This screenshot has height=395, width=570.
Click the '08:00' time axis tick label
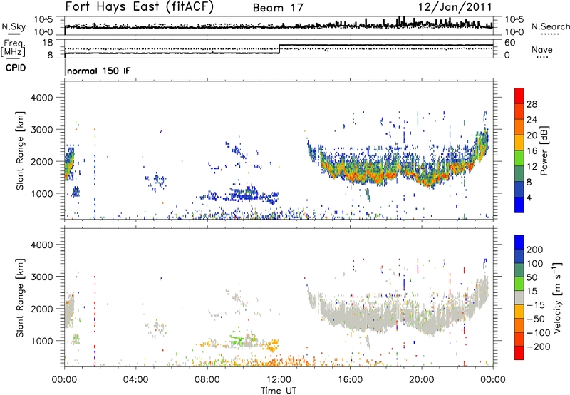pos(207,380)
